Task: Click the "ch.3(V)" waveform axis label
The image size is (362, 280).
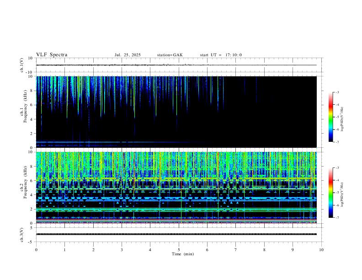Action: click(22, 235)
